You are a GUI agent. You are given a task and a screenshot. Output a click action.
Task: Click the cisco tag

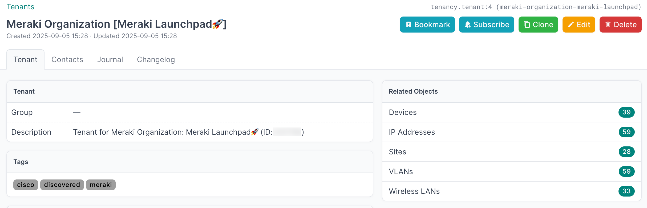tap(25, 185)
